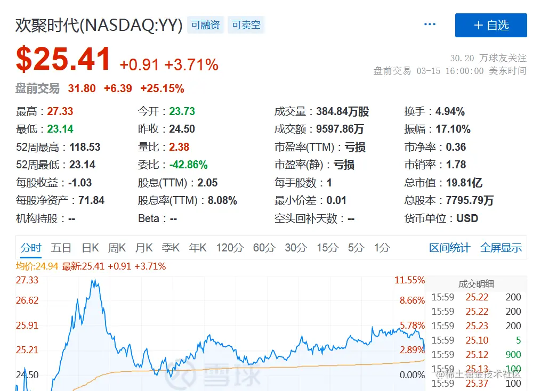Click the trade row priced 25.23

coord(476,326)
